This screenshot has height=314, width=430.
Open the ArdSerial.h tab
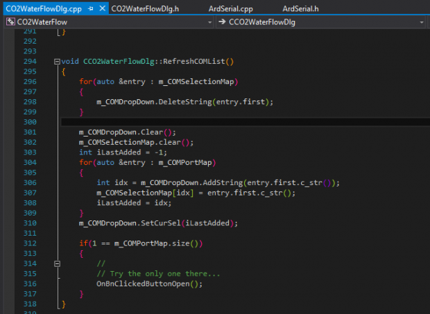pos(300,9)
